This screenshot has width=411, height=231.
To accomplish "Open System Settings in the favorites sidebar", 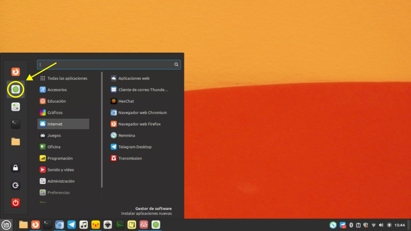I will point(16,107).
